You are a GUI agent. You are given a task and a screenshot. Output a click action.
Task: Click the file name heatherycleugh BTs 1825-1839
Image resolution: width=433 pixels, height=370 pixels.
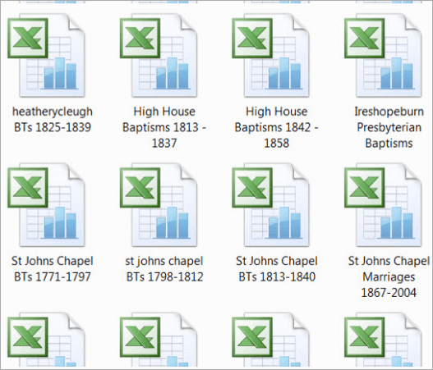coord(53,120)
